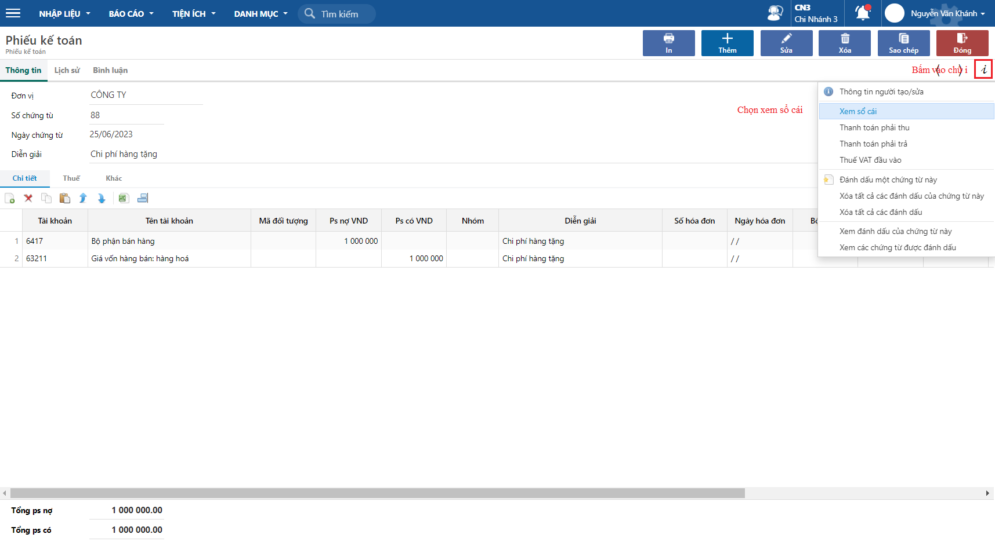Click the horizontal scrollbar at the bottom
The height and width of the screenshot is (545, 995).
point(377,493)
